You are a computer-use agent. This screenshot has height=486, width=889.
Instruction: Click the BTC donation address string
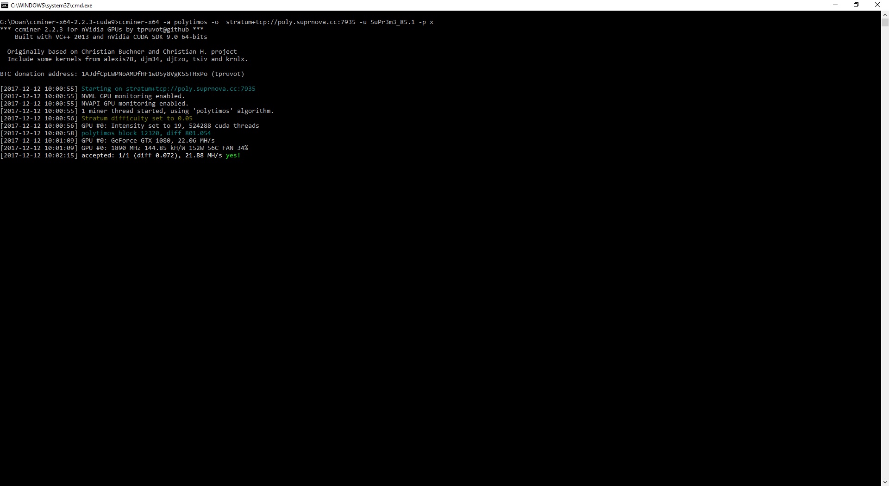tap(144, 74)
